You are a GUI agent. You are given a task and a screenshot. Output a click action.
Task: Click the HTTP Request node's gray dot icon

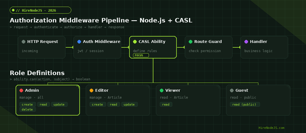pyautogui.click(x=23, y=42)
